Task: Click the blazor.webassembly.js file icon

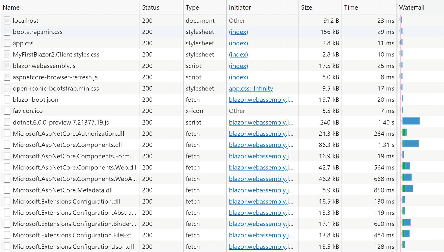Action: (7, 66)
